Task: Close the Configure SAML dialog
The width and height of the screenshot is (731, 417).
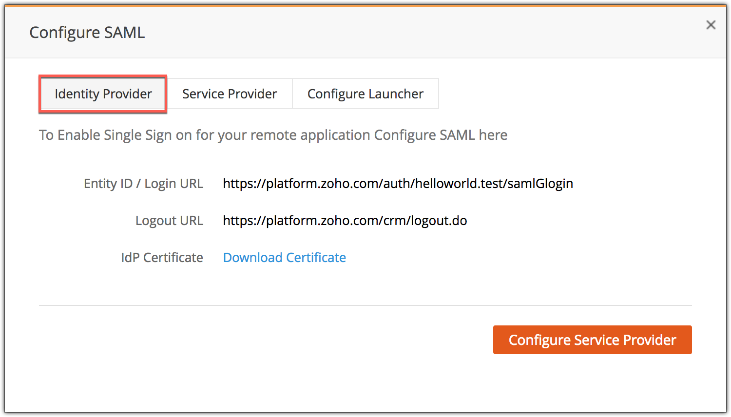Action: 711,25
